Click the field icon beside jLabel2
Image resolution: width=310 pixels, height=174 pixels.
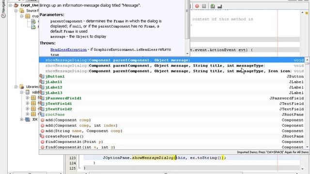coord(42,87)
